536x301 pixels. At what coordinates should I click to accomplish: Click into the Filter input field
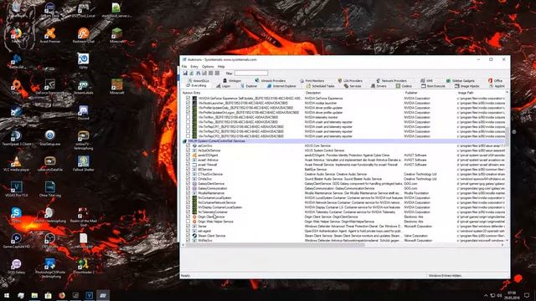[251, 73]
